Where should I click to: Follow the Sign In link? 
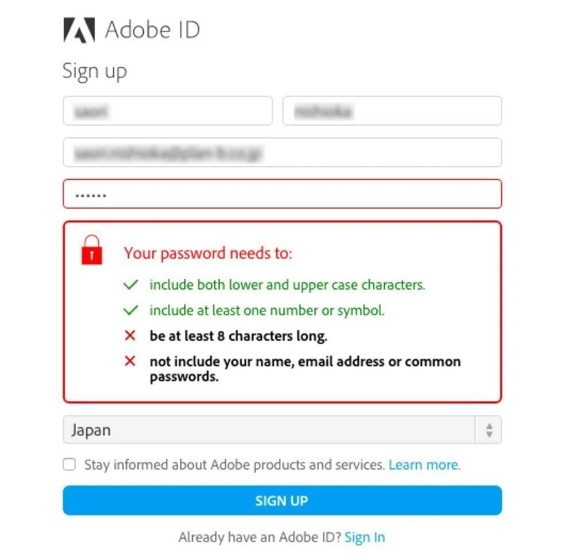tap(365, 537)
